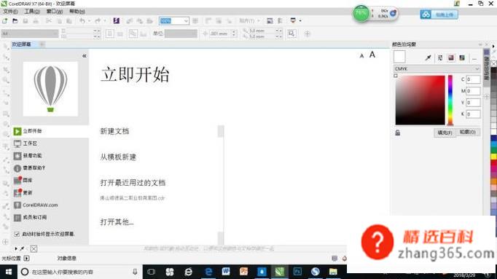Viewport: 497px width, 279px height.
Task: Open the A4 page size dropdown
Action: pyautogui.click(x=30, y=34)
